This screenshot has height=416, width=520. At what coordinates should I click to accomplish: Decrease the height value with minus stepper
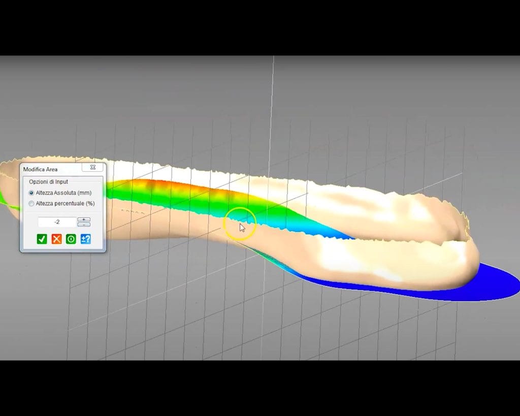84,225
